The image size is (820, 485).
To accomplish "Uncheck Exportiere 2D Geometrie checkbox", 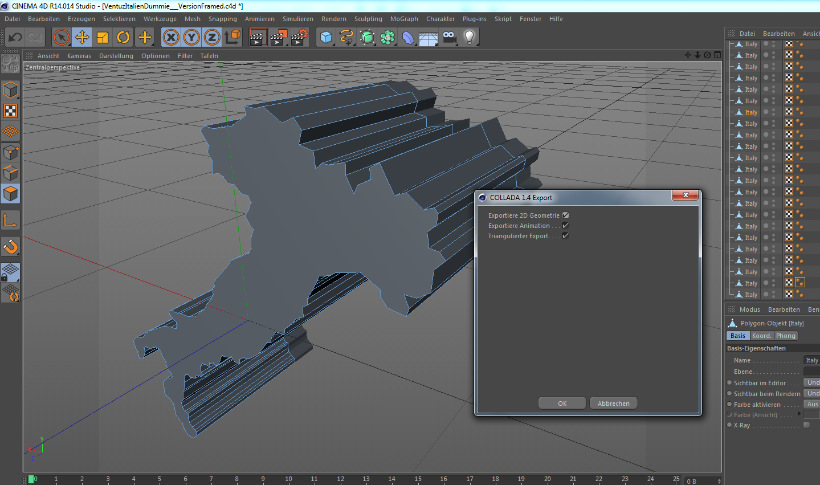I will click(x=566, y=215).
